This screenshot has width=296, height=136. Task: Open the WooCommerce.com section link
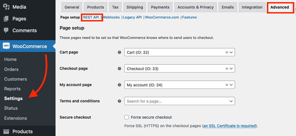[x=162, y=17]
